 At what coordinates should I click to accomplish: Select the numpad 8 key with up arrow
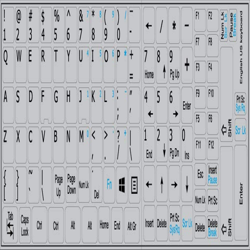[162, 65]
